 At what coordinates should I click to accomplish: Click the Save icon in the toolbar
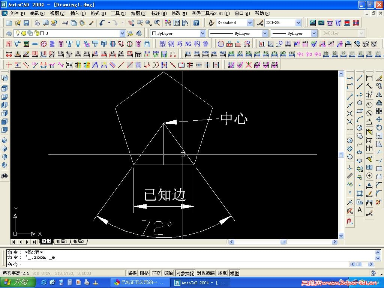pyautogui.click(x=26, y=23)
